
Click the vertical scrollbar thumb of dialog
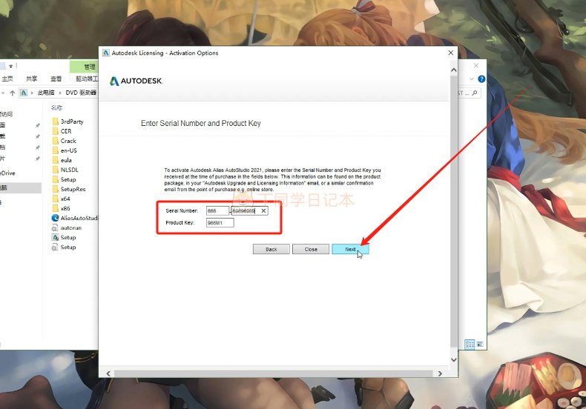(454, 211)
